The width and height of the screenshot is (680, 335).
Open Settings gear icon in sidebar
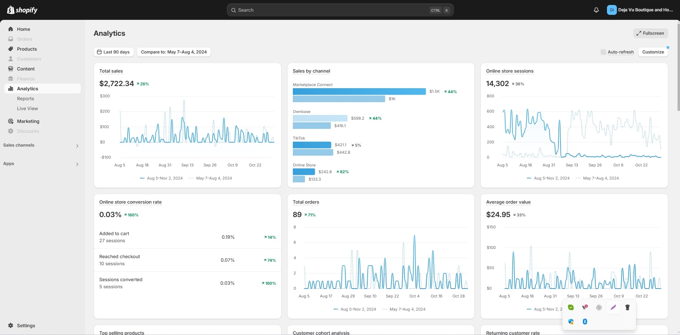[x=11, y=325]
